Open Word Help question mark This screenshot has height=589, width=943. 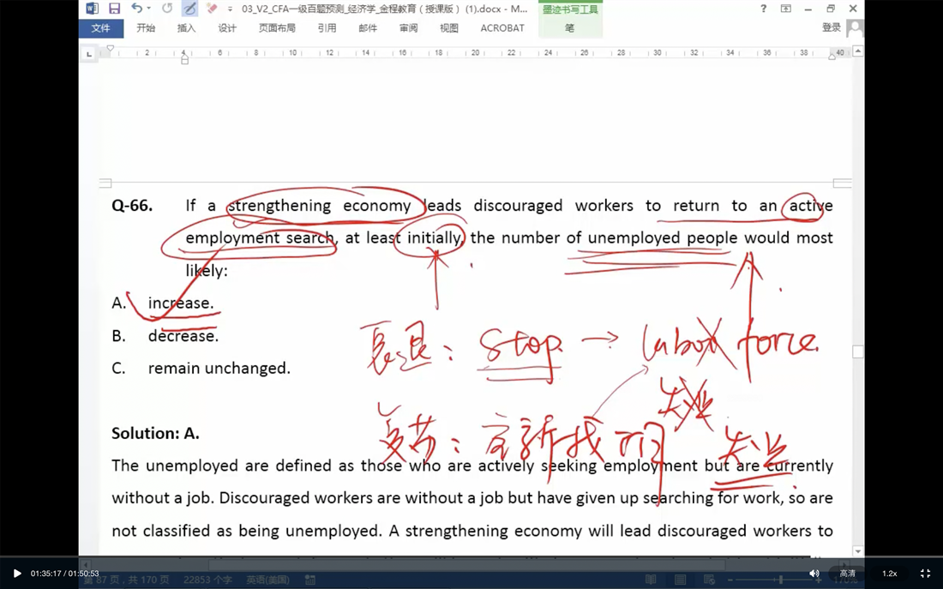coord(763,9)
